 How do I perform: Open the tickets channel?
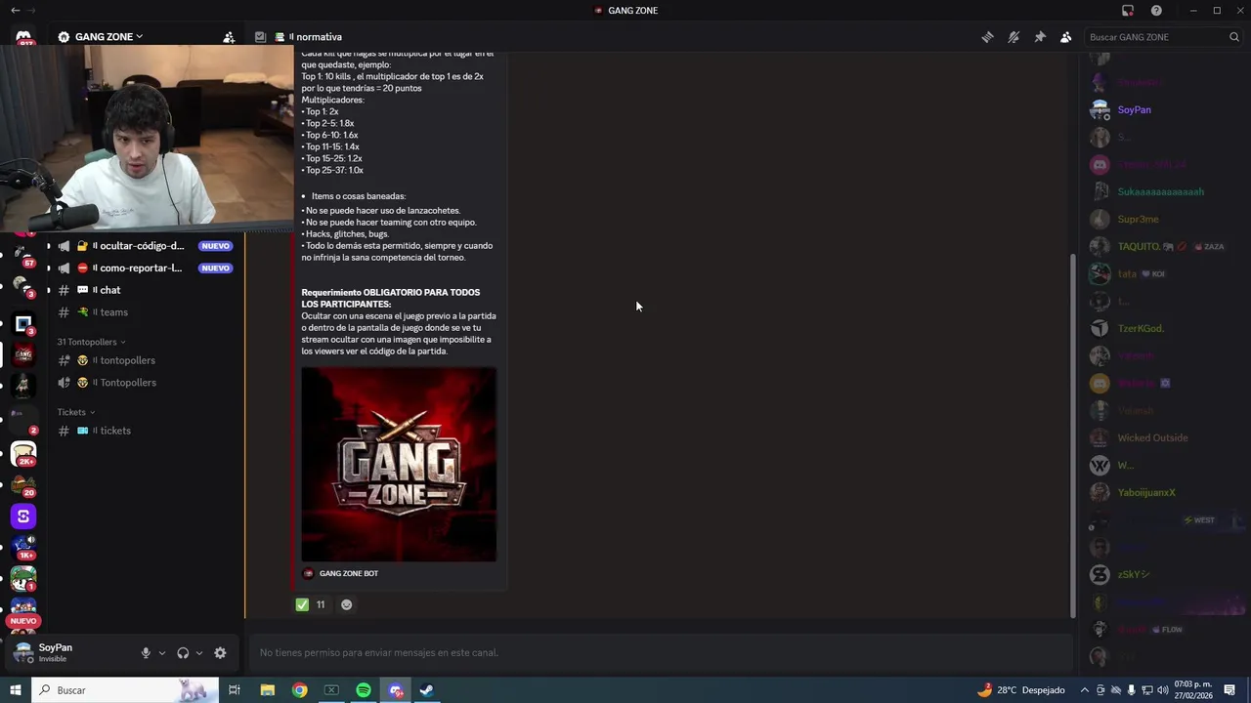(x=145, y=431)
